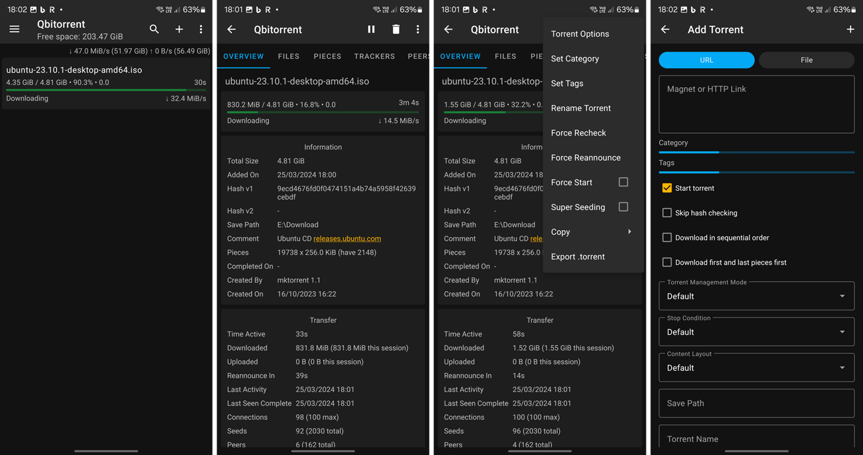Image resolution: width=863 pixels, height=455 pixels.
Task: Select File button in Add Torrent
Action: [806, 60]
